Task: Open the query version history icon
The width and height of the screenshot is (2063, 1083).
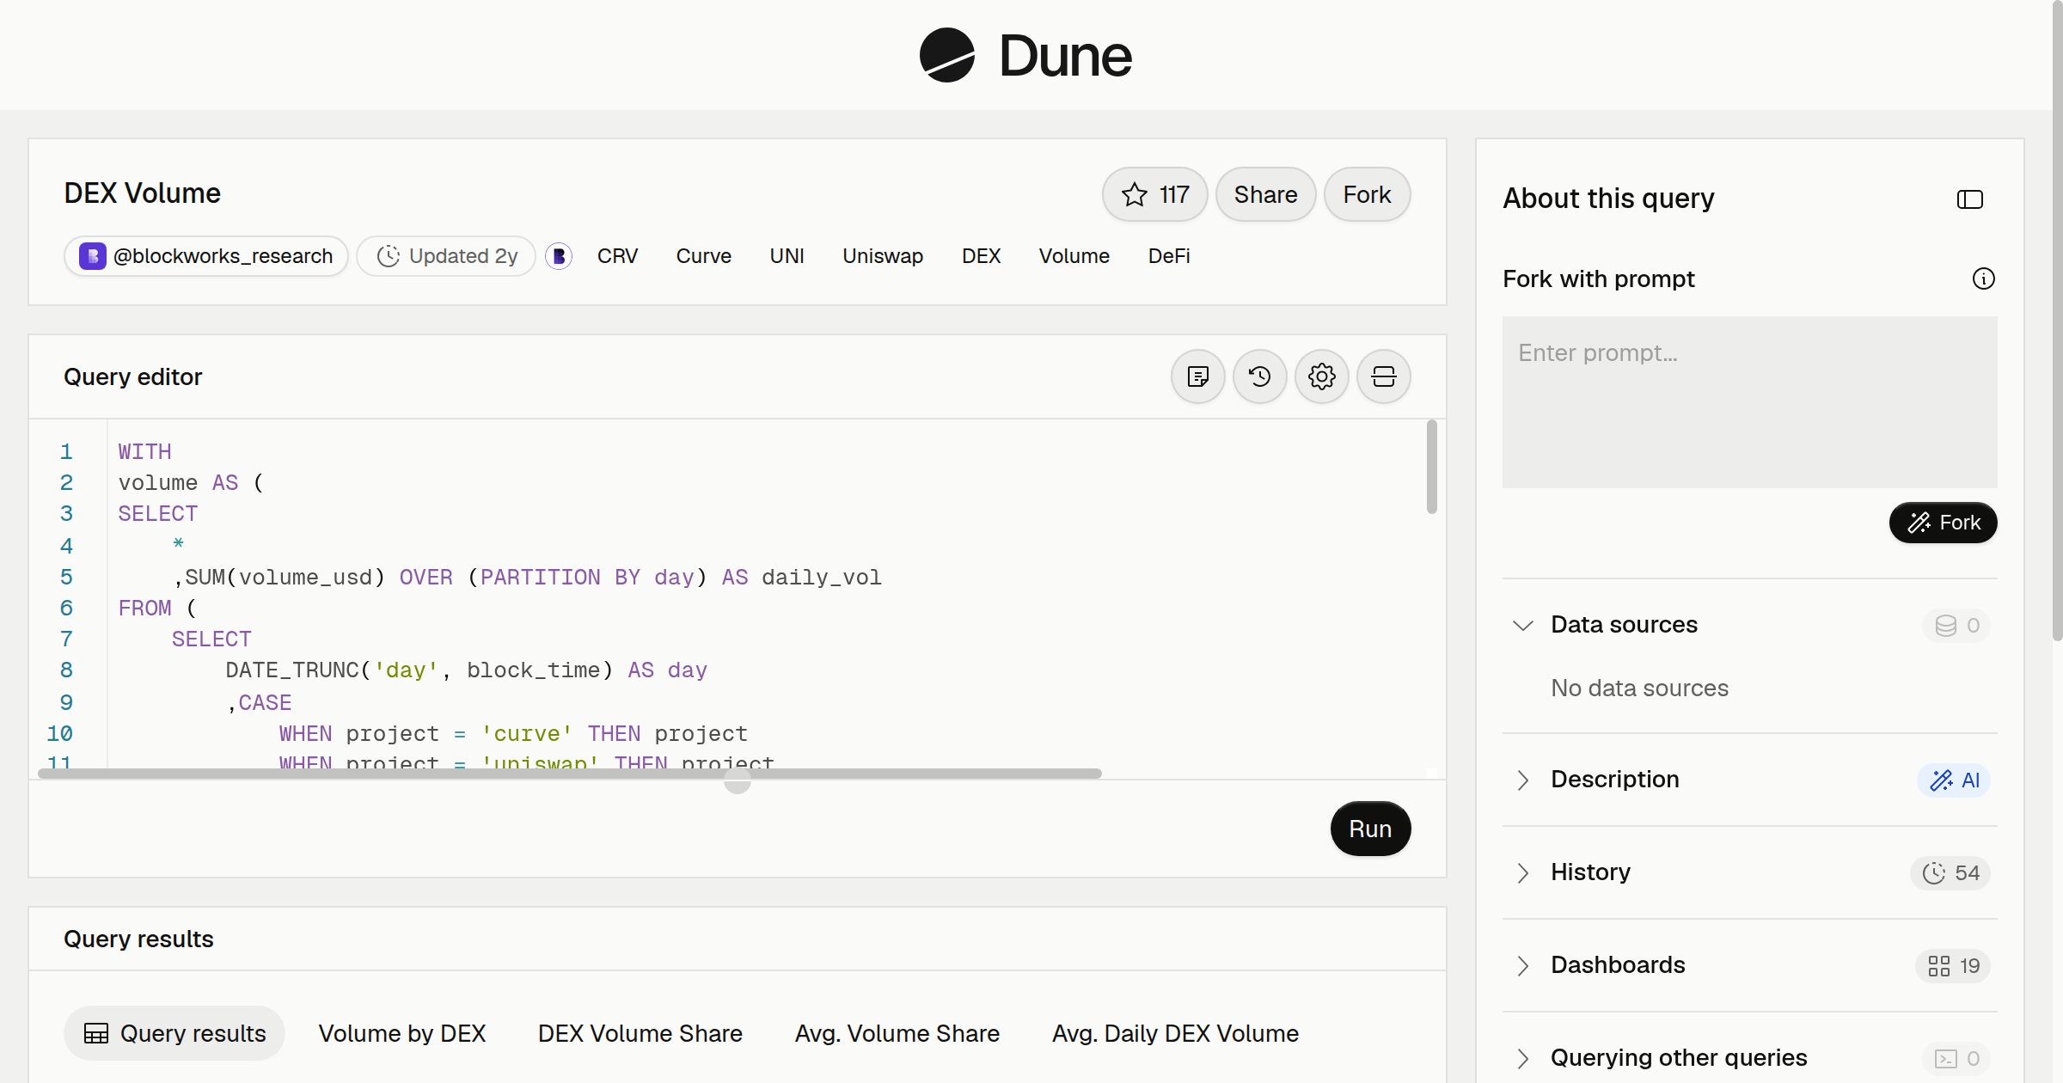Action: (1259, 376)
